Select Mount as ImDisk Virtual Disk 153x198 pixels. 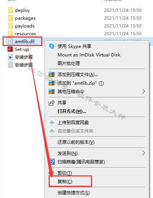point(89,55)
